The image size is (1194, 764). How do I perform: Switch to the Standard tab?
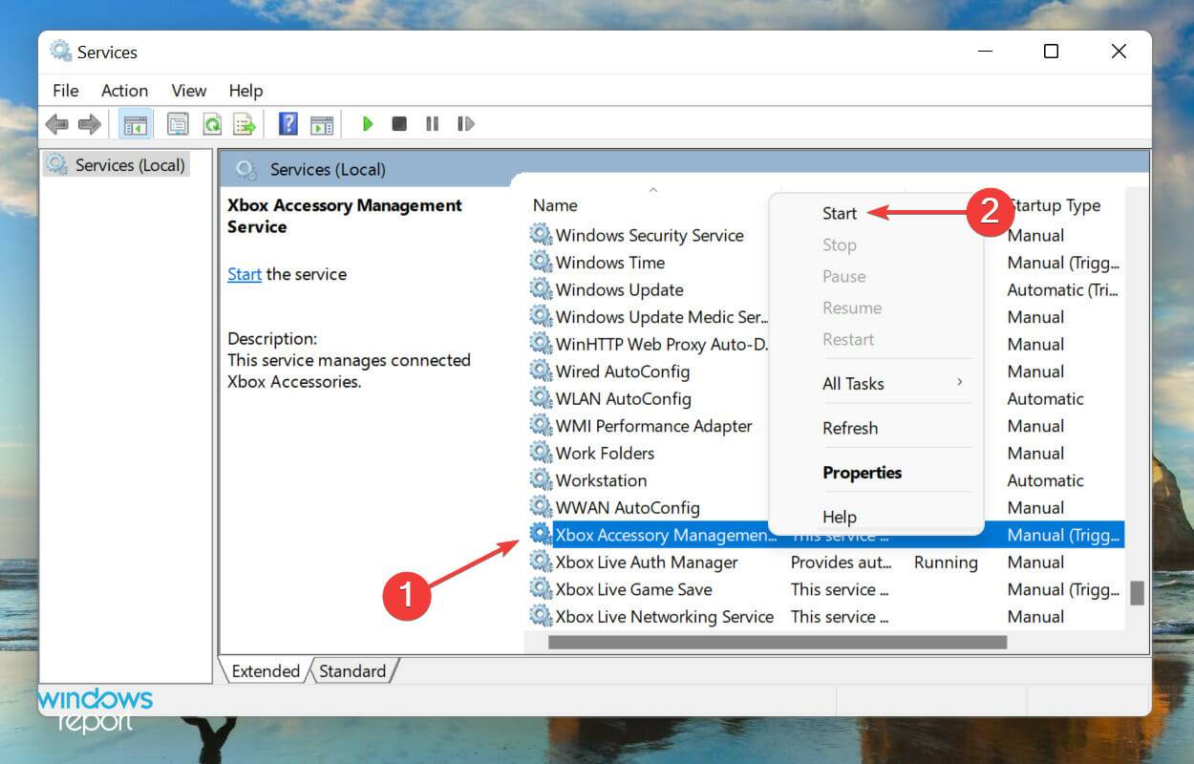352,671
